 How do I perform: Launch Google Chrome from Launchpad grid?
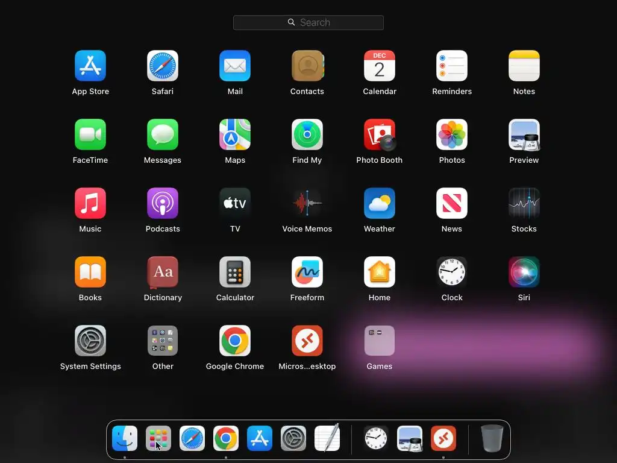click(x=235, y=341)
